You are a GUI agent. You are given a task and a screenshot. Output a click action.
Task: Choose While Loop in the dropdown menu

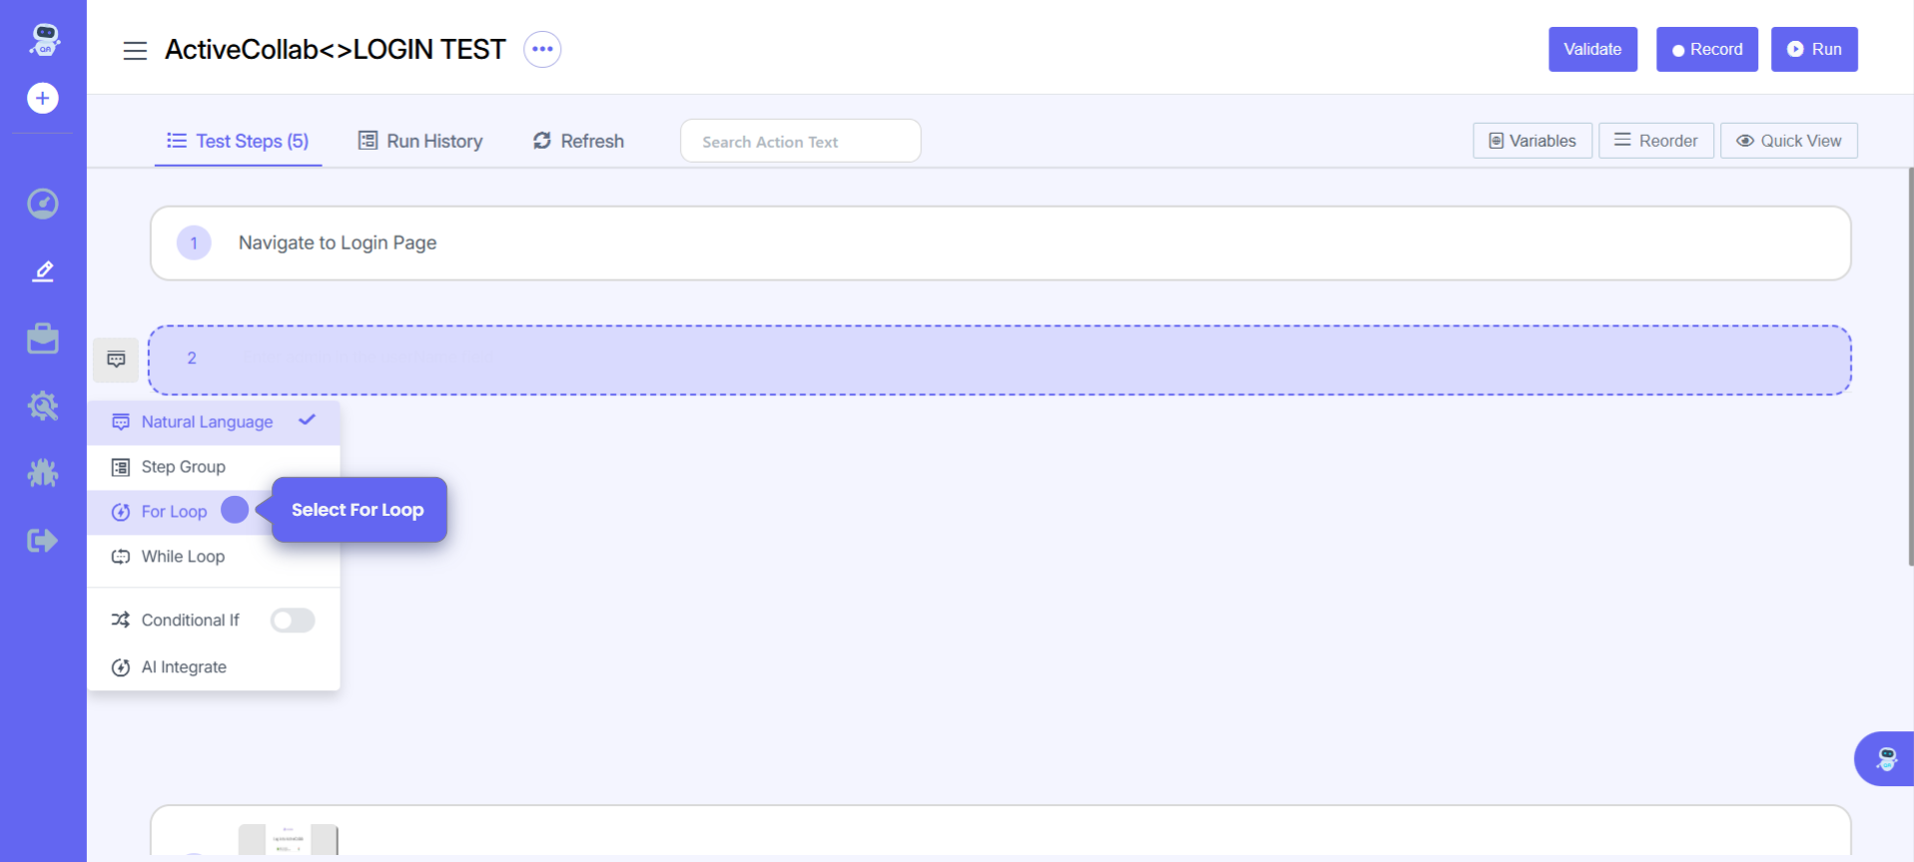coord(183,557)
